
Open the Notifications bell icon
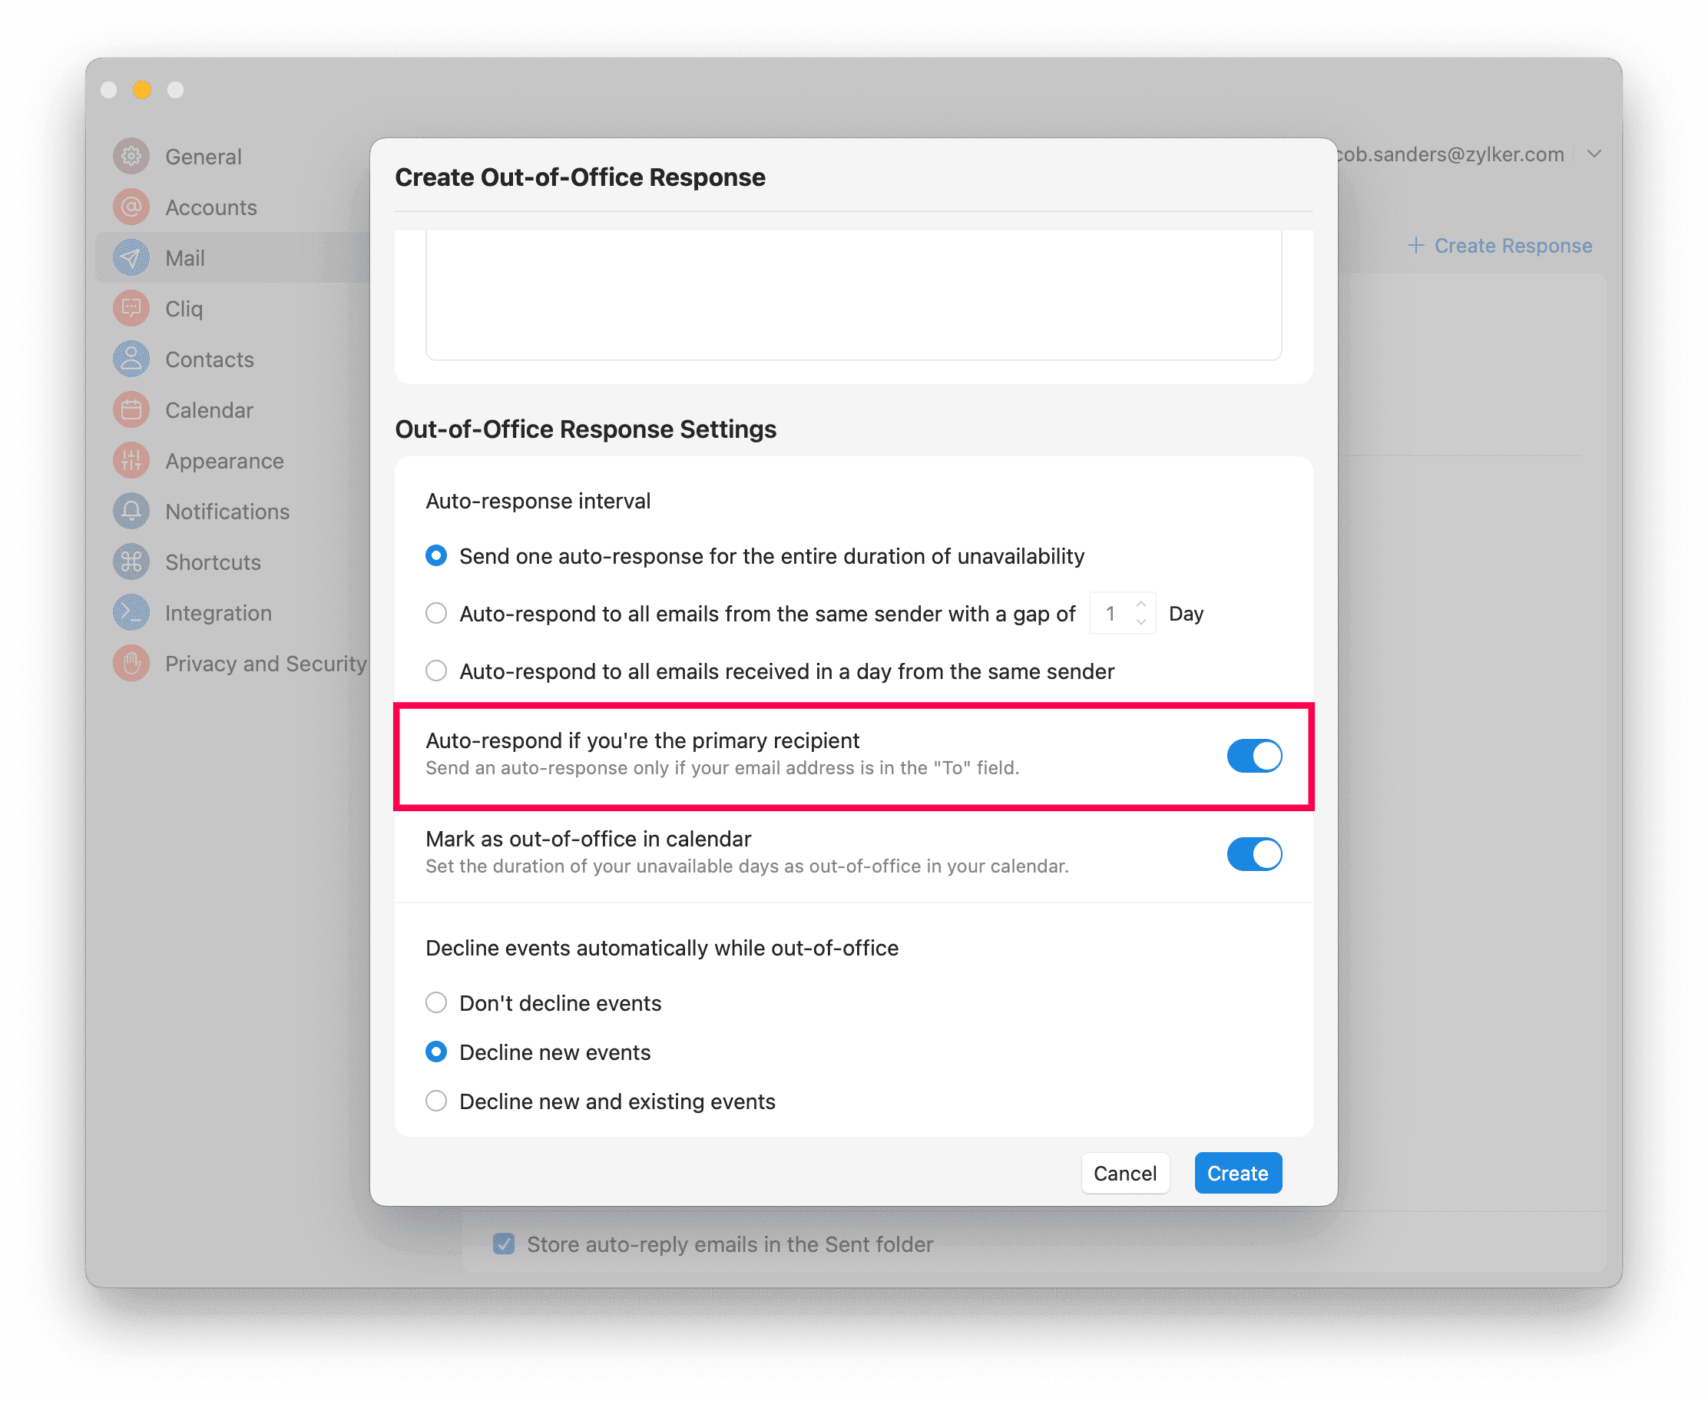(x=131, y=512)
